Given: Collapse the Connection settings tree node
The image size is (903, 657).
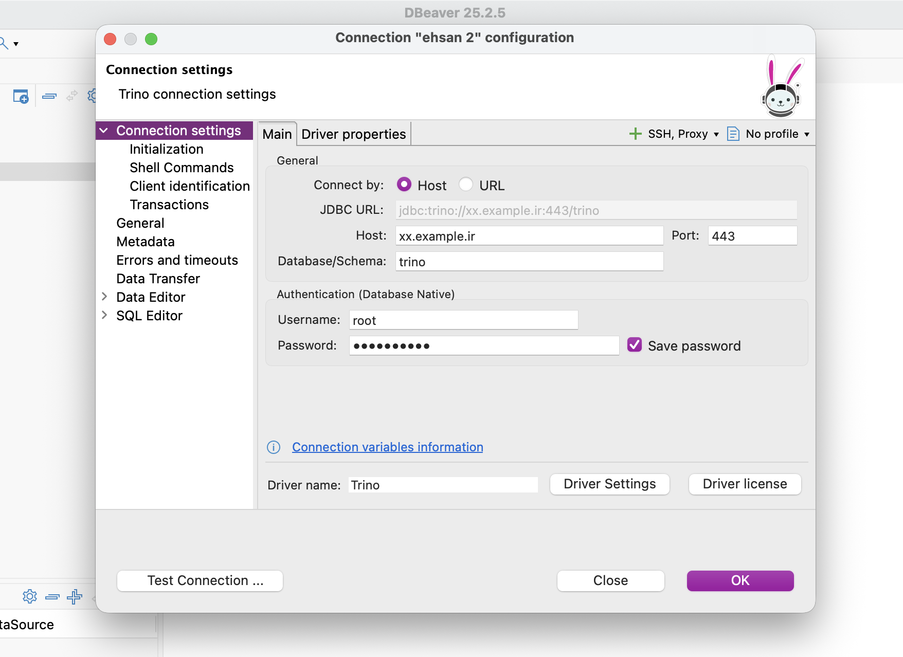Looking at the screenshot, I should (104, 131).
